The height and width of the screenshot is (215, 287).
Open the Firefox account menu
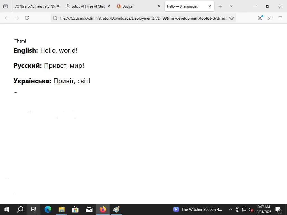pos(260,18)
